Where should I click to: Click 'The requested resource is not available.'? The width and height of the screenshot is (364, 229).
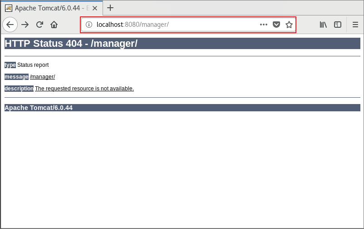pyautogui.click(x=84, y=89)
